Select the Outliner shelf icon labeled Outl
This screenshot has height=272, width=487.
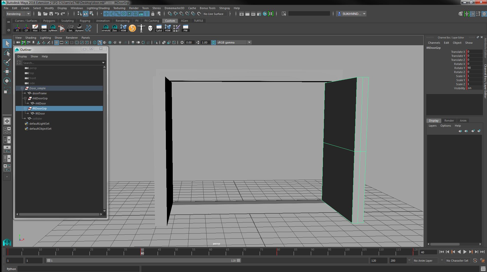tap(44, 28)
